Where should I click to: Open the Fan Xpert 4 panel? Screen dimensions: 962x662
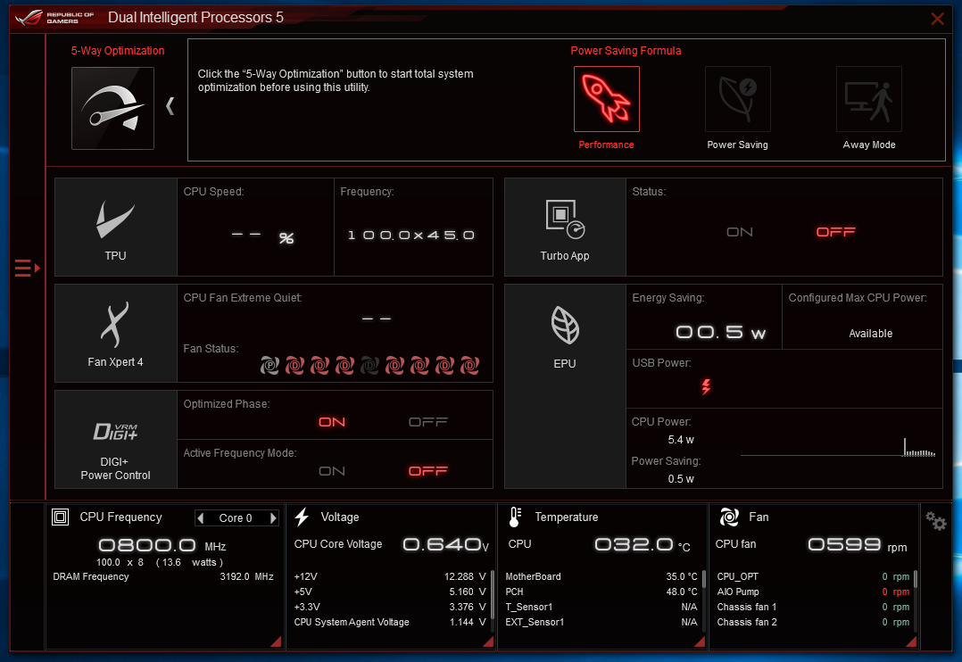[x=115, y=333]
